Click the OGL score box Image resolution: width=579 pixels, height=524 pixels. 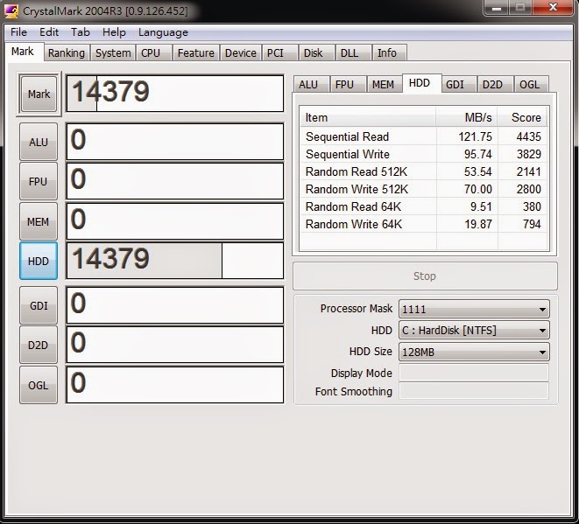point(175,385)
